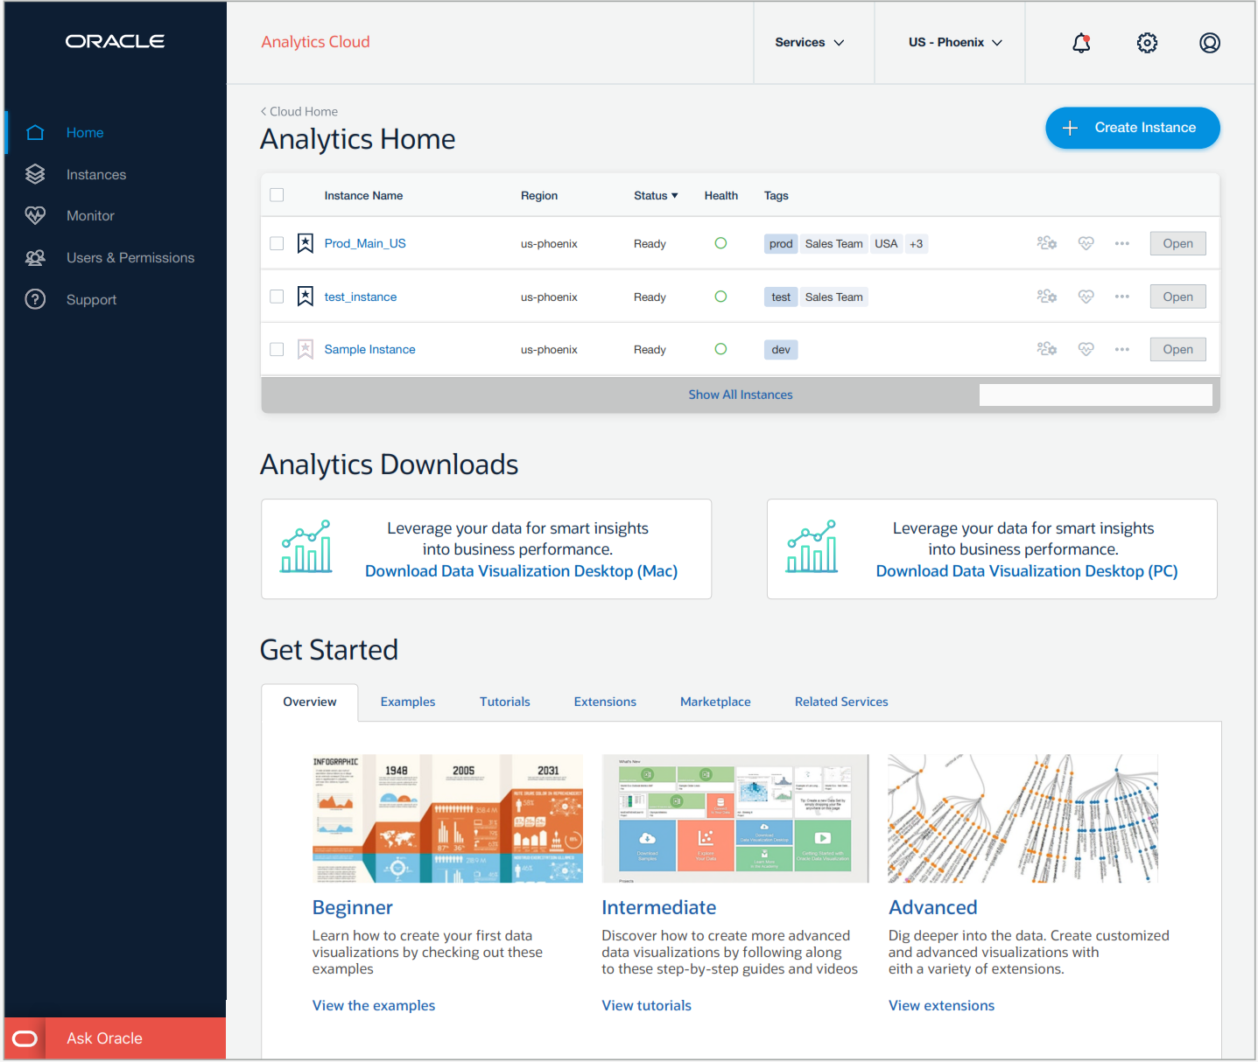This screenshot has height=1062, width=1258.
Task: Click the +3 additional tags badge
Action: 916,244
